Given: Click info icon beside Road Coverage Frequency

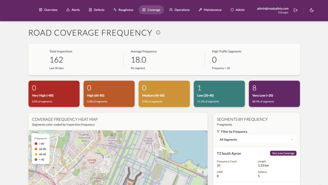Looking at the screenshot, I should (x=158, y=32).
